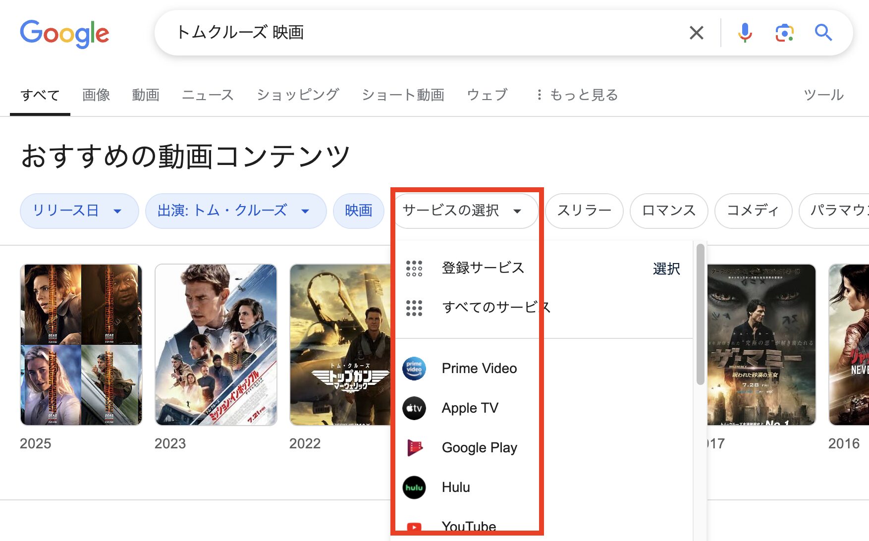Choose 登録サービス in the service menu
This screenshot has width=869, height=541.
click(x=483, y=268)
